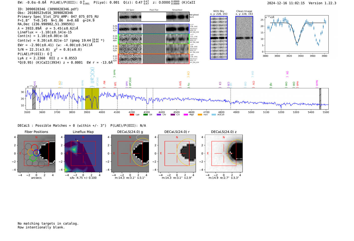Click the red Lyα legend swatch
The image size is (354, 241).
132,115
